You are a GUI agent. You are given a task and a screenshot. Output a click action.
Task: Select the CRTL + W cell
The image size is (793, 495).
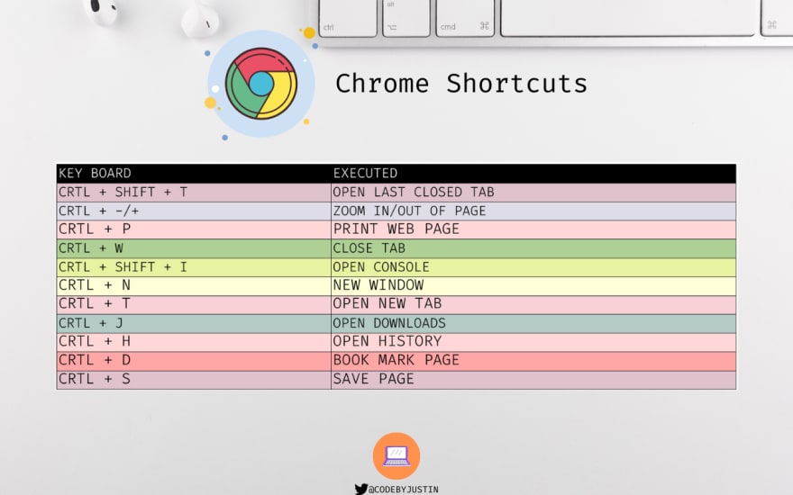pyautogui.click(x=194, y=248)
